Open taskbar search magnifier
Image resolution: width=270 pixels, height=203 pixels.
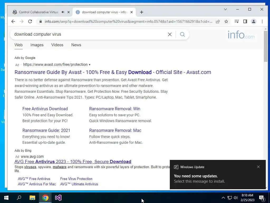click(19, 198)
